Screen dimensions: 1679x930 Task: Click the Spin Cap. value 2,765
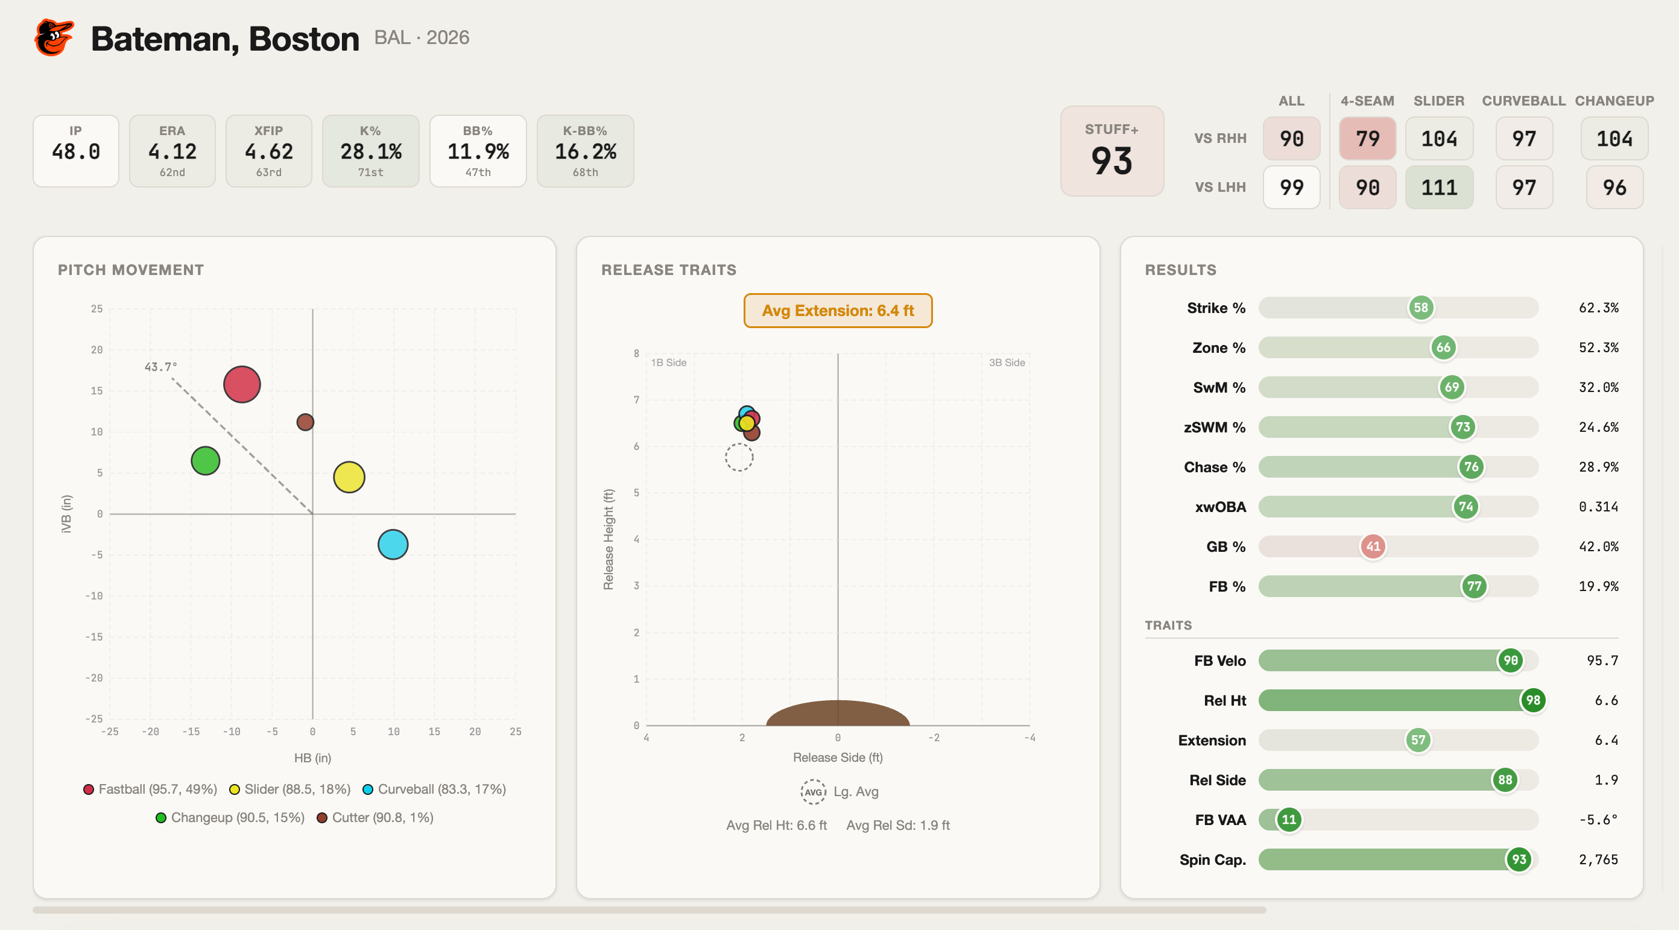[x=1598, y=859]
